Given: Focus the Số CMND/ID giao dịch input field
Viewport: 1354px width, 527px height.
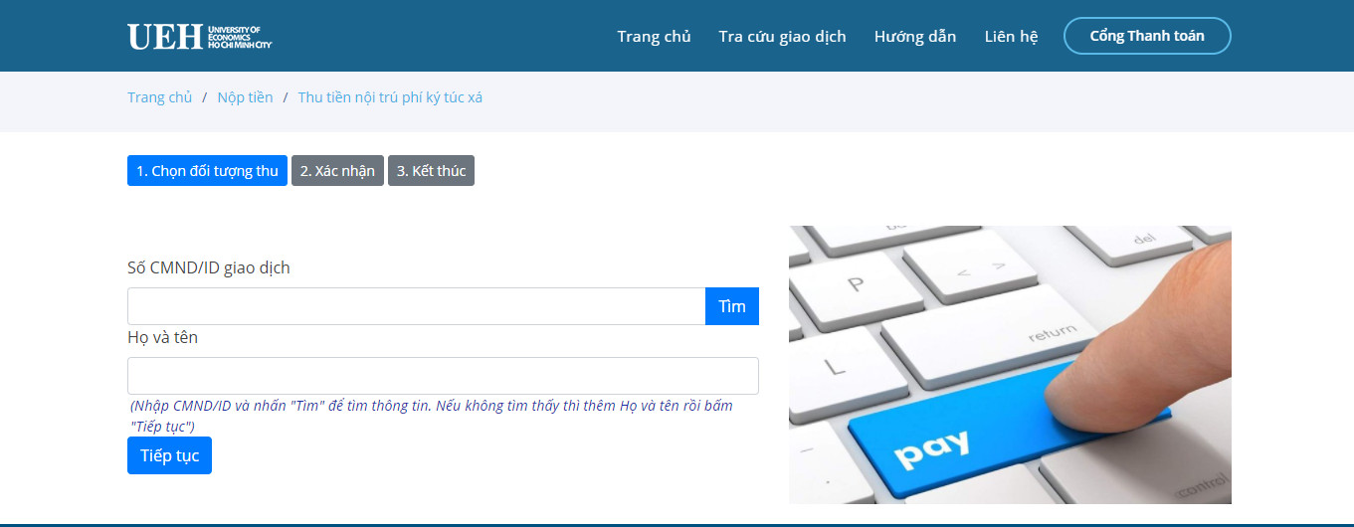Looking at the screenshot, I should pyautogui.click(x=416, y=306).
